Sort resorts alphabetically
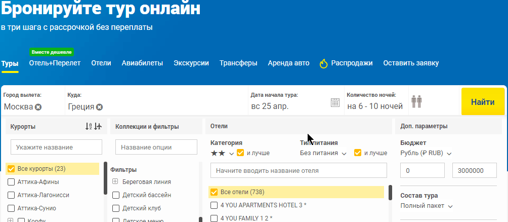The width and height of the screenshot is (508, 222). [89, 126]
